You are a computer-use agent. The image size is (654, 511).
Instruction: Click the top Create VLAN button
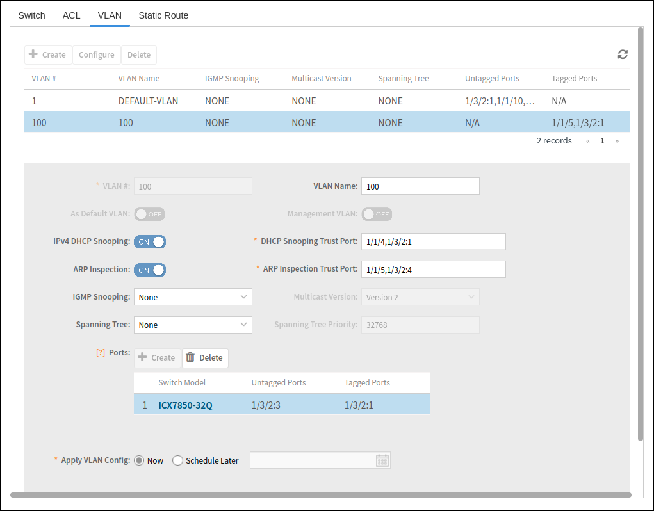click(48, 55)
